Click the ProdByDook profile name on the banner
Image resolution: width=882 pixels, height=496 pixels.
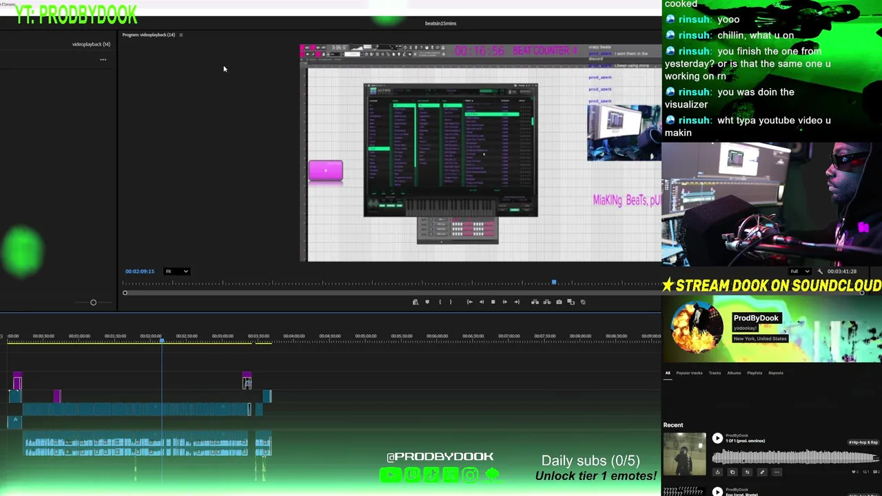tap(756, 318)
